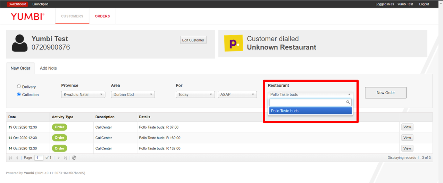The image size is (443, 183).
Task: Sort by the Description column header
Action: [x=115, y=117]
